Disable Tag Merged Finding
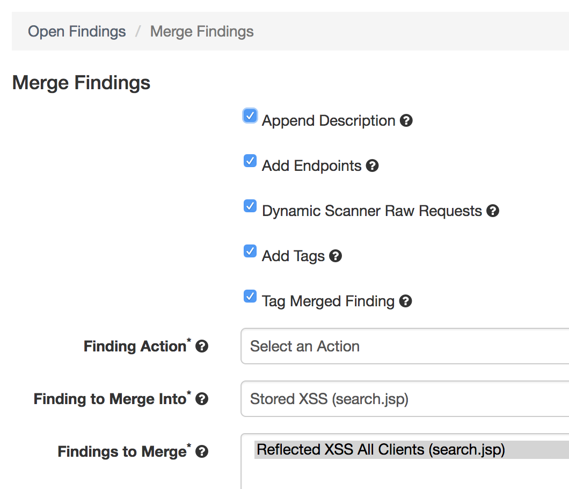The height and width of the screenshot is (489, 569). [x=250, y=296]
